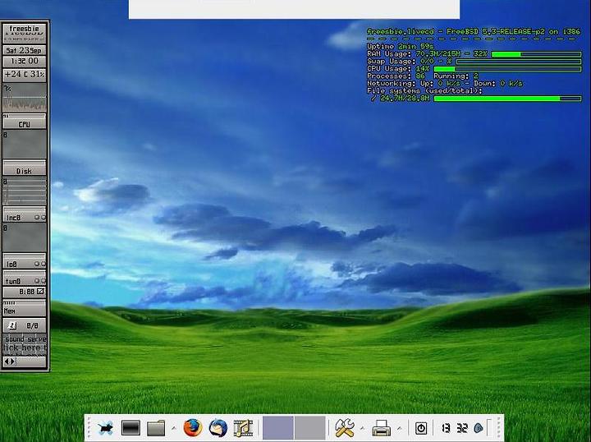Viewport: 591px width, 442px height.
Task: Open the settings wrench and screwdriver icon
Action: coord(344,428)
